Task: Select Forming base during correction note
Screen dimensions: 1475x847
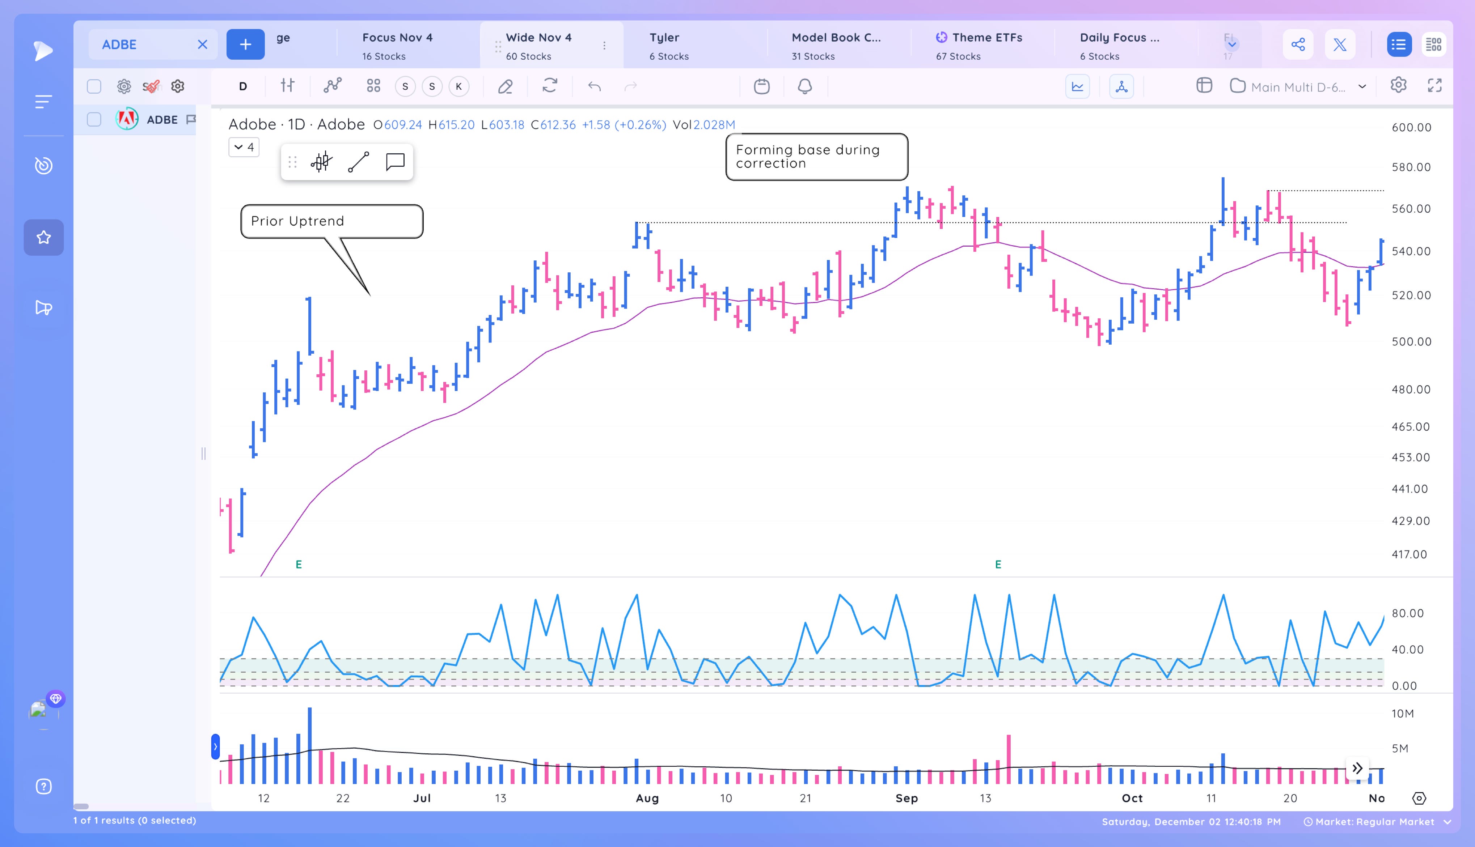Action: pyautogui.click(x=817, y=157)
